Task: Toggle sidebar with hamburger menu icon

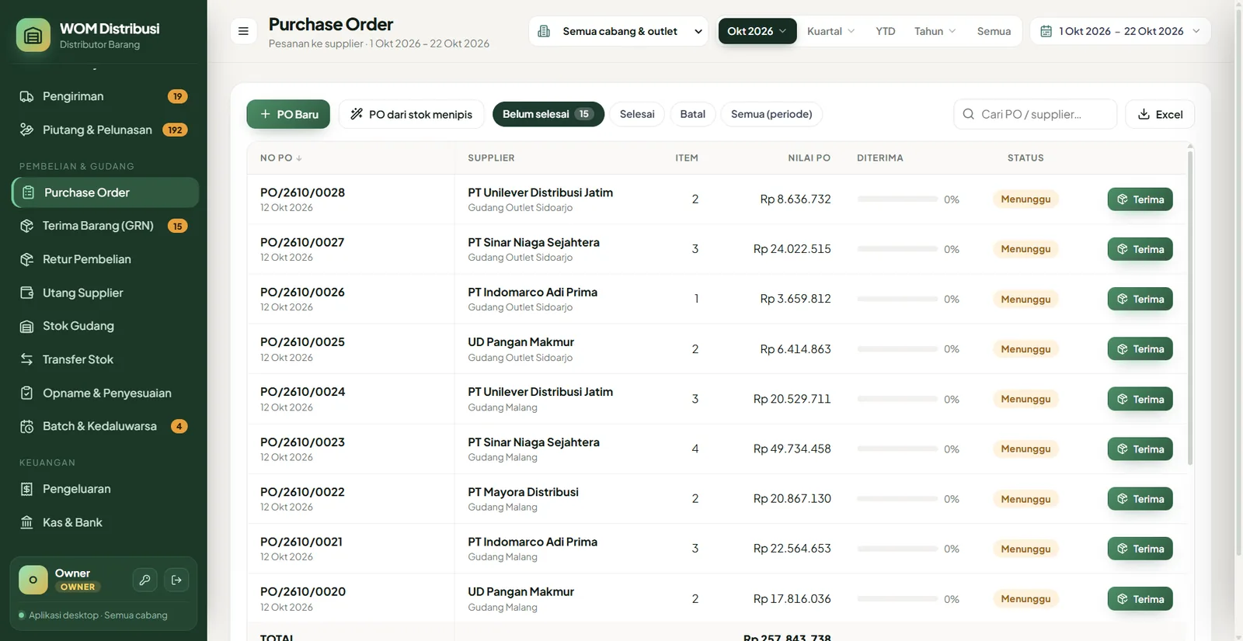Action: click(x=243, y=31)
